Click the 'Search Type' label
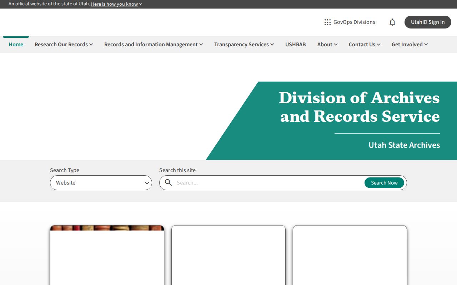 [65, 170]
